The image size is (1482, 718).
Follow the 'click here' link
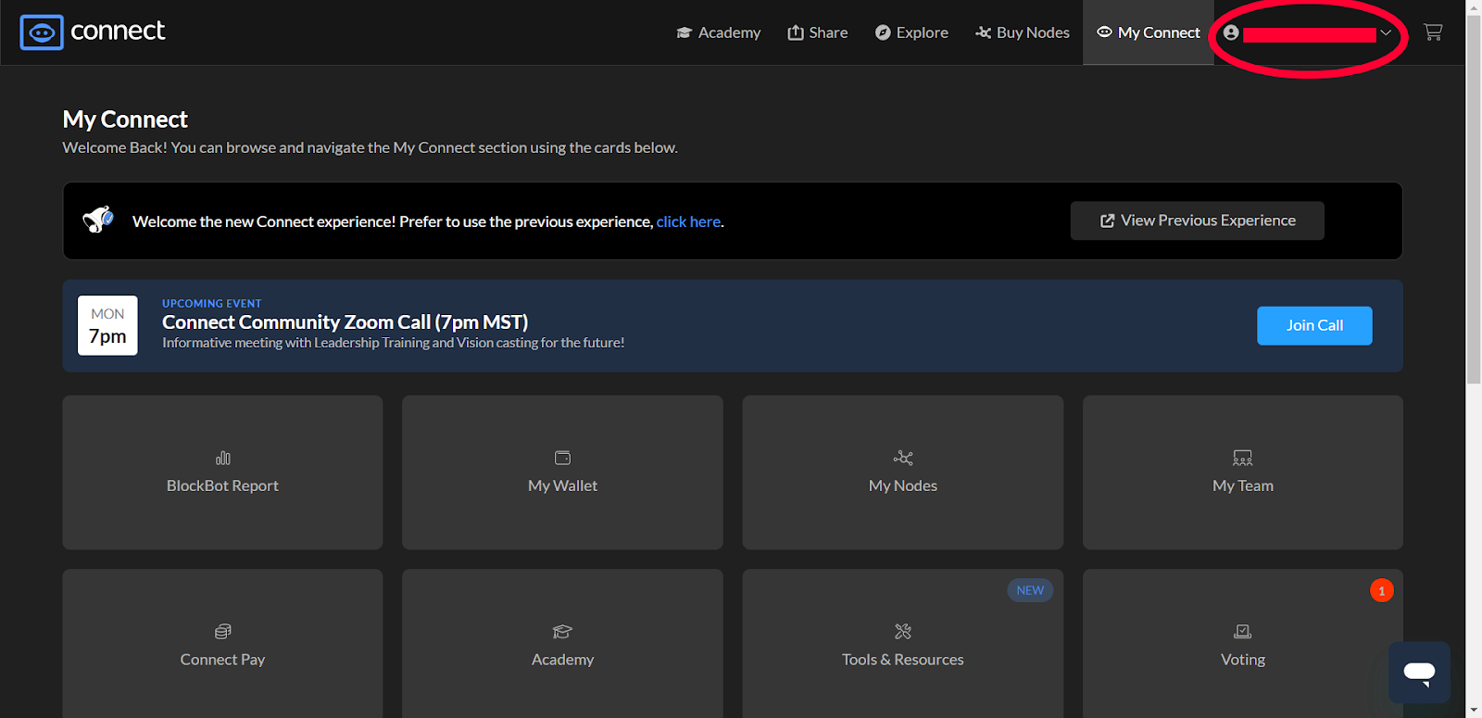pyautogui.click(x=688, y=221)
